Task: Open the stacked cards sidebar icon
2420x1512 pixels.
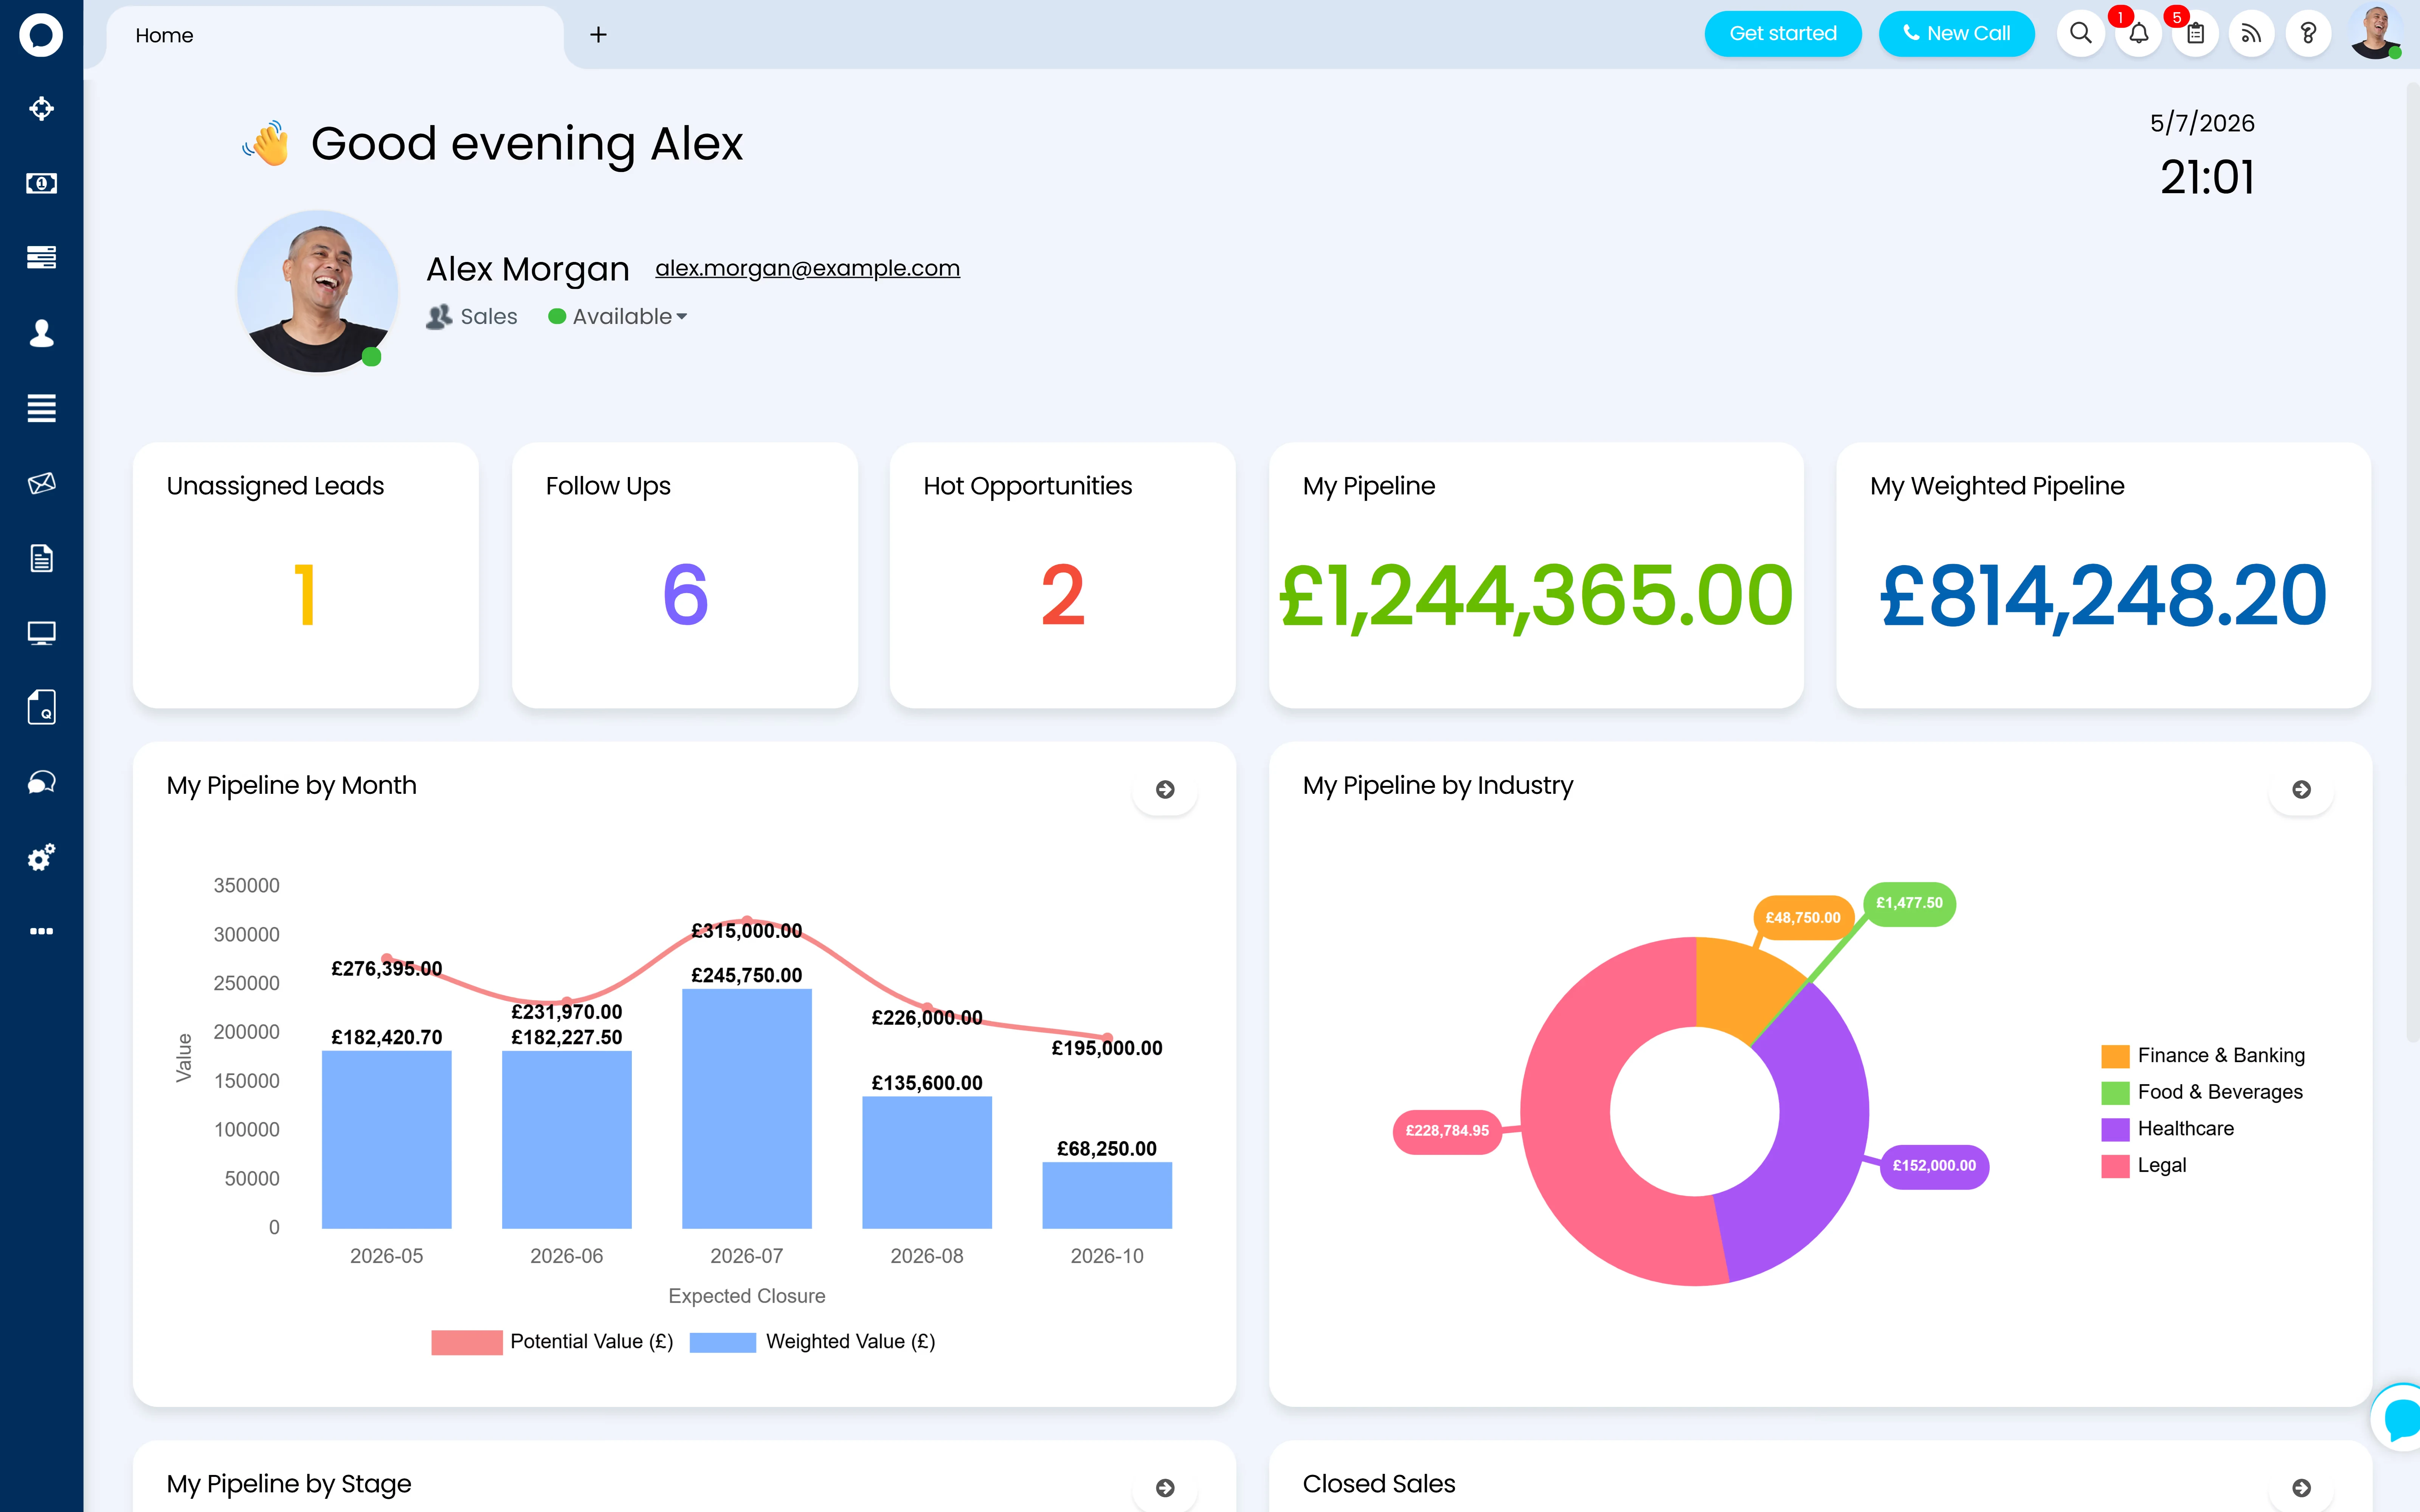Action: (41, 258)
